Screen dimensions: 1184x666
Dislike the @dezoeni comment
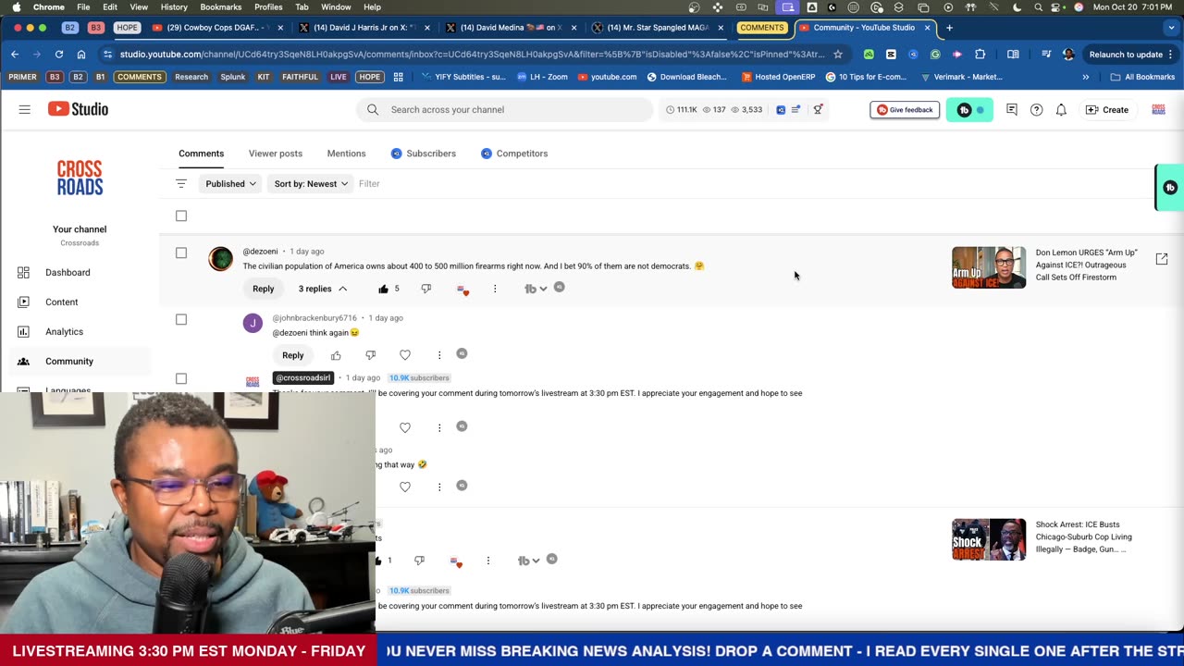pos(426,289)
